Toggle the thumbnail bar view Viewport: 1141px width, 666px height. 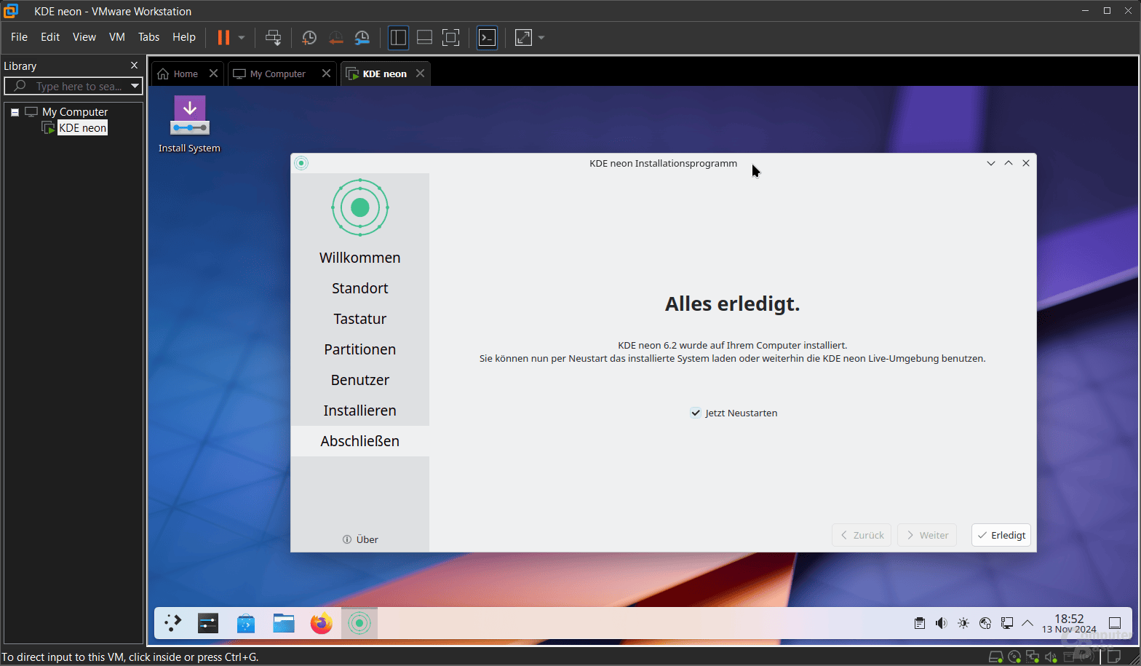pos(424,37)
